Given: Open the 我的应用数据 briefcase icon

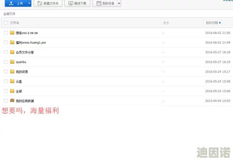Looking at the screenshot, I should (12, 100).
